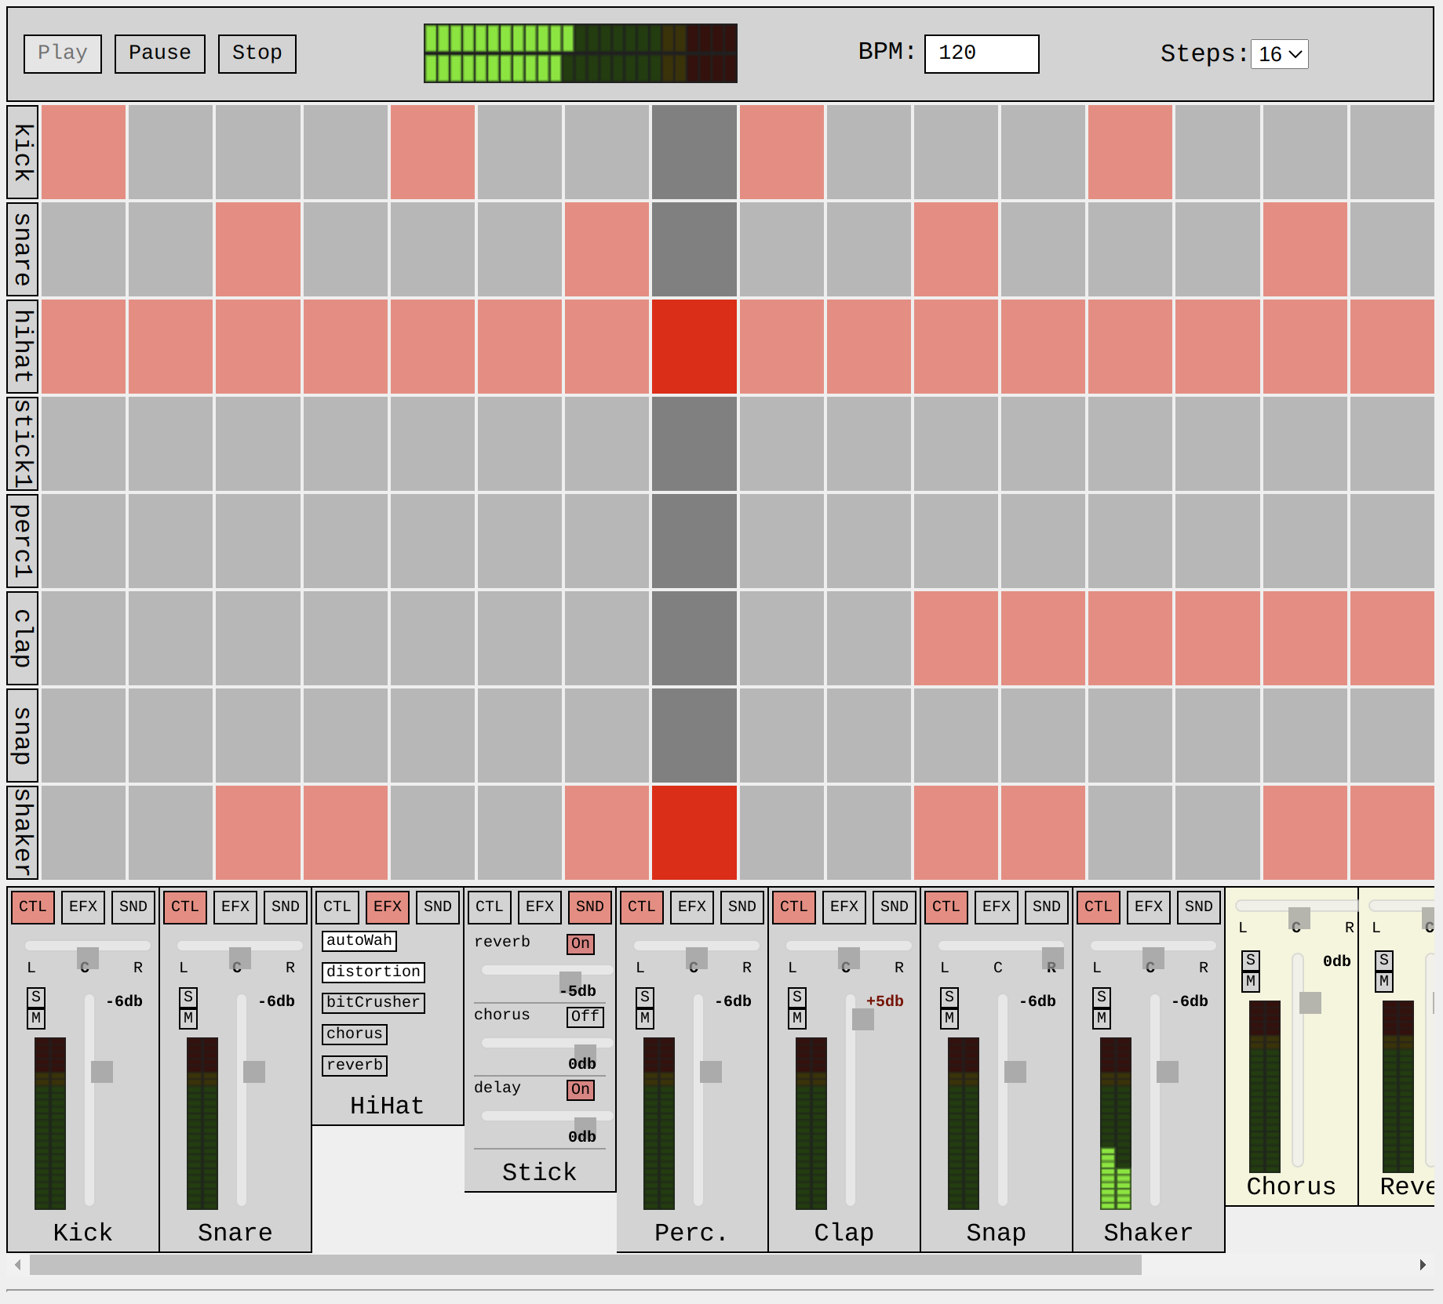Click the Play button
Screen dimensions: 1443x1304
tap(63, 53)
